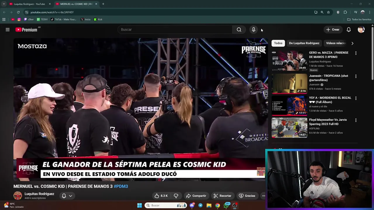Image resolution: width=374 pixels, height=210 pixels.
Task: Open Juanssin TROPICANA video thumbnail
Action: [x=289, y=84]
